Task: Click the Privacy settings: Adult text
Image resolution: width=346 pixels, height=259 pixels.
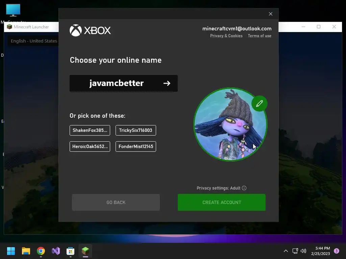Action: (219, 188)
